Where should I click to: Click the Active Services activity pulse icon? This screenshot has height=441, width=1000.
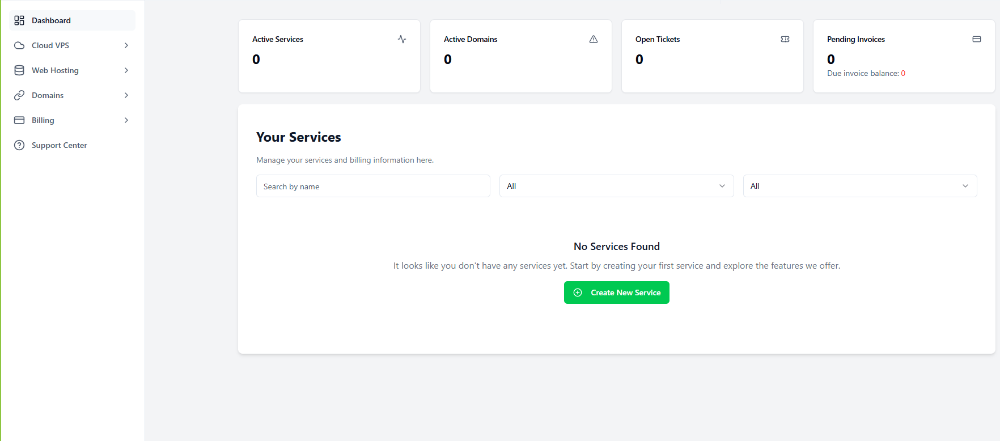[402, 39]
